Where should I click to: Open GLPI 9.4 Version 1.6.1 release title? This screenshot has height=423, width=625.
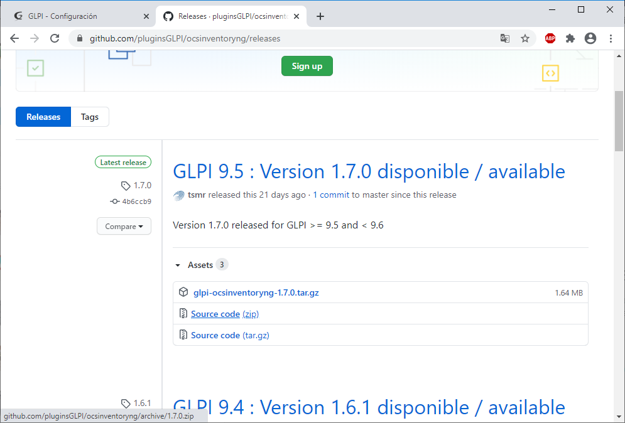tap(369, 408)
